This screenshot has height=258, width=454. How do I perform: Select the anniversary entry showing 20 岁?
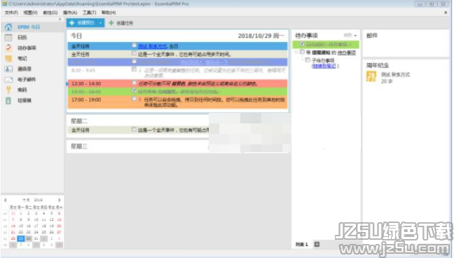[x=388, y=78]
